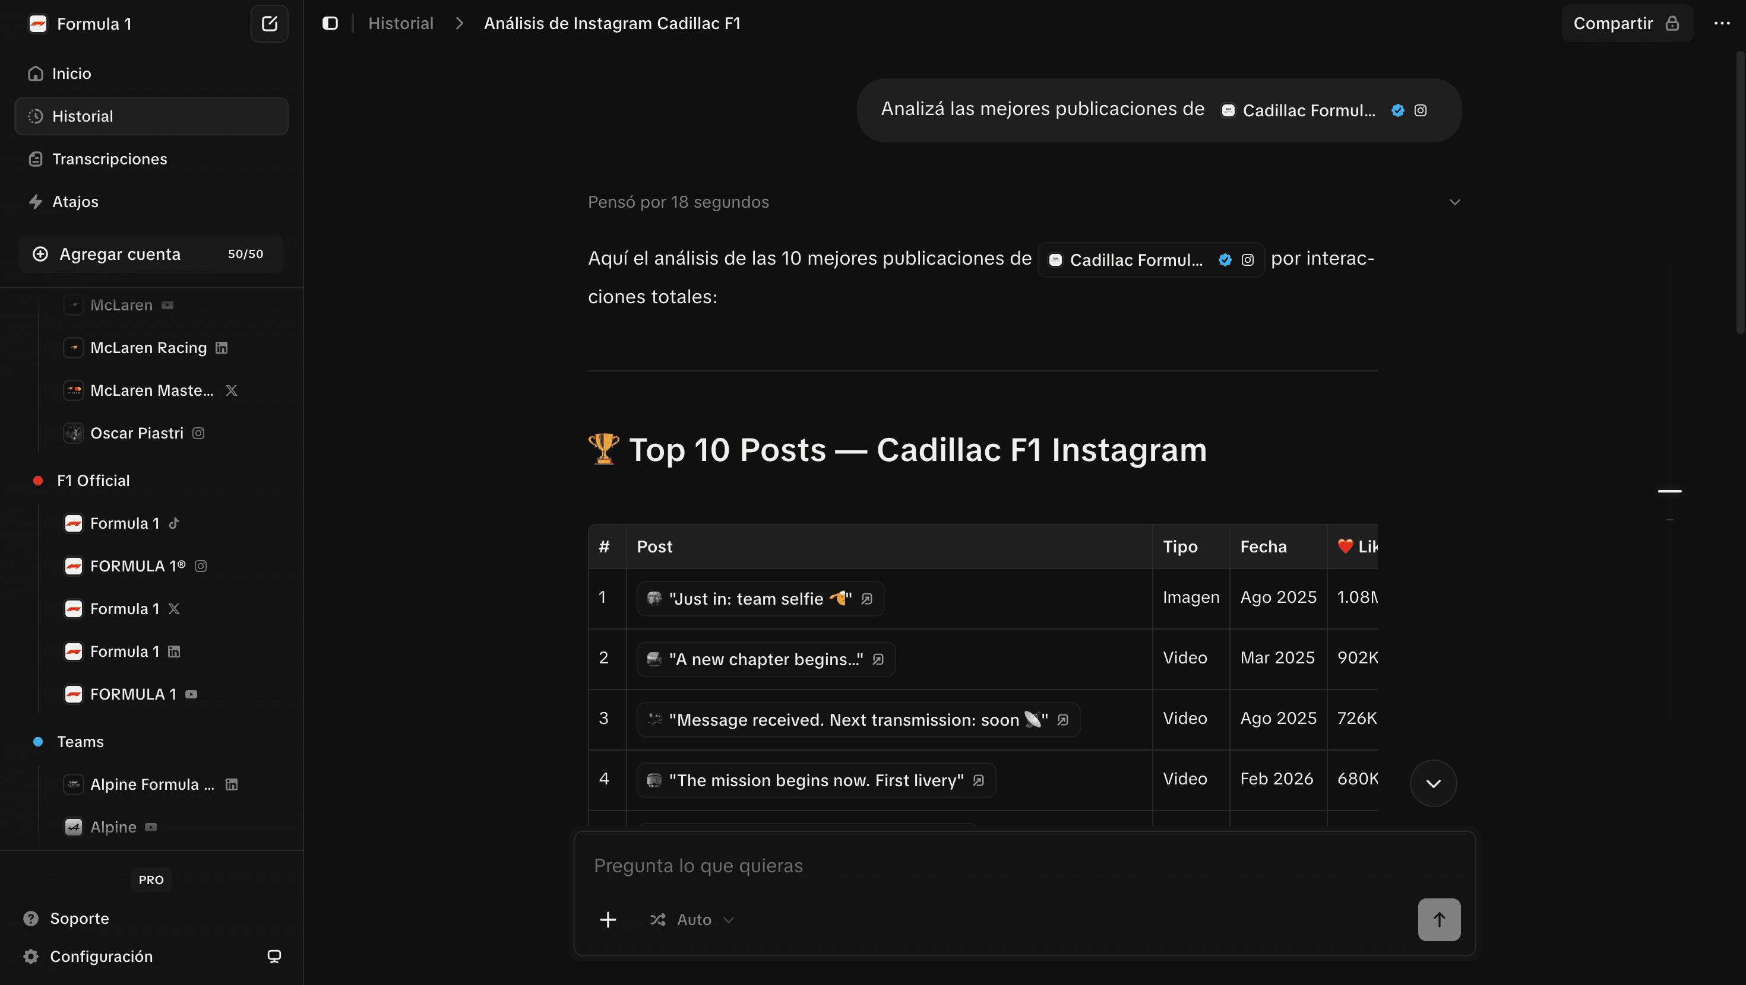Click the plus attachment button
Viewport: 1746px width, 985px height.
pyautogui.click(x=608, y=919)
